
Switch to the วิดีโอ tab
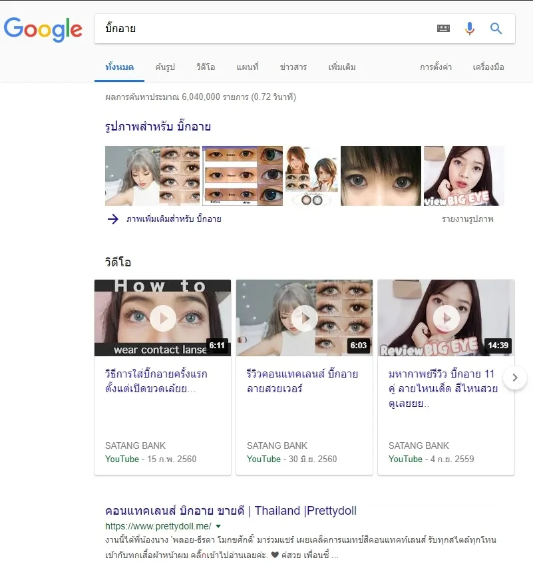click(x=206, y=67)
